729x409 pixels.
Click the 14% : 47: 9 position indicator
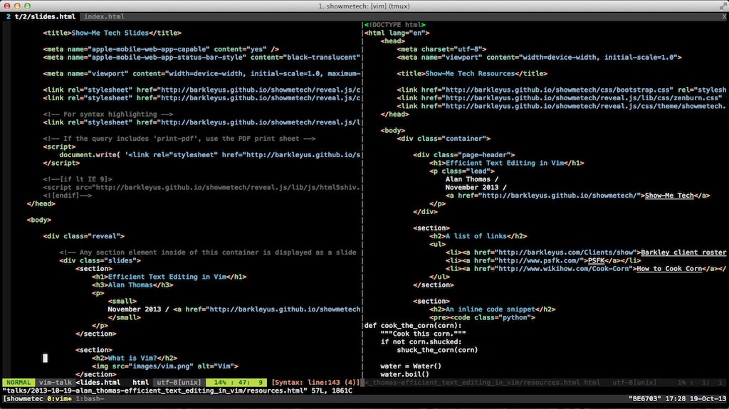tap(236, 383)
